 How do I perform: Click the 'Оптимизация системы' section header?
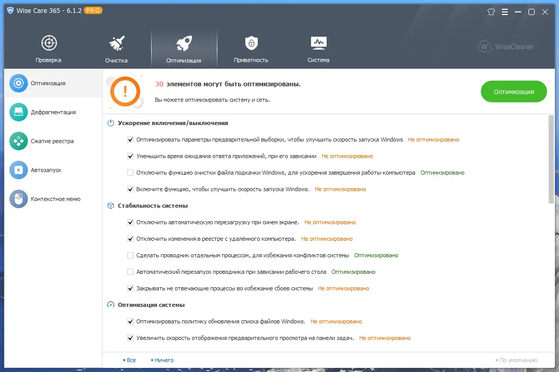151,305
